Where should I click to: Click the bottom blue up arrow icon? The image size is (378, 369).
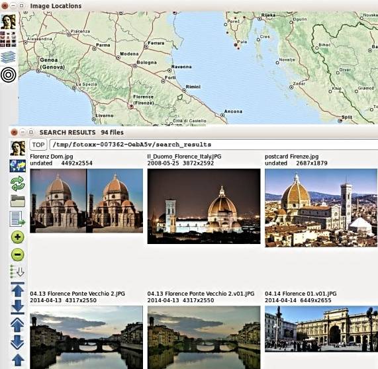(18, 360)
